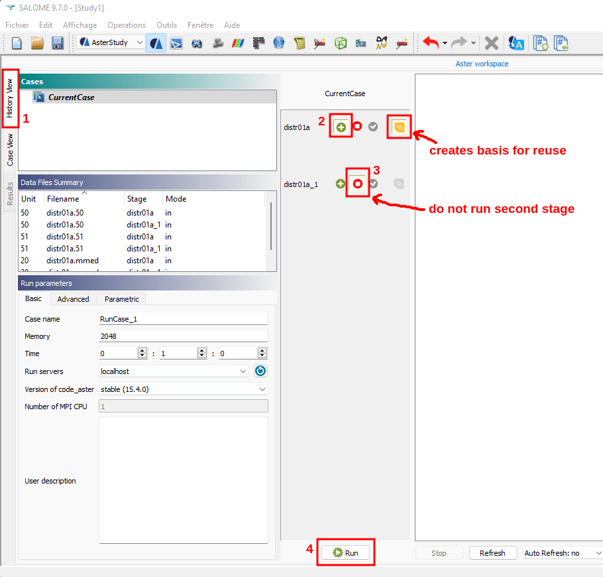The height and width of the screenshot is (577, 603).
Task: Activate the AsterStudy module icon in toolbar
Action: click(x=156, y=43)
